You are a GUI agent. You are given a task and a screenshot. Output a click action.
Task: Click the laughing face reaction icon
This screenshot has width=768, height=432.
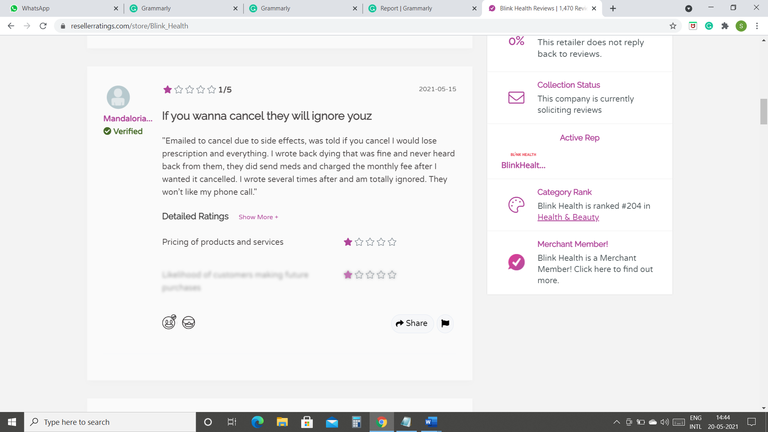(x=169, y=322)
